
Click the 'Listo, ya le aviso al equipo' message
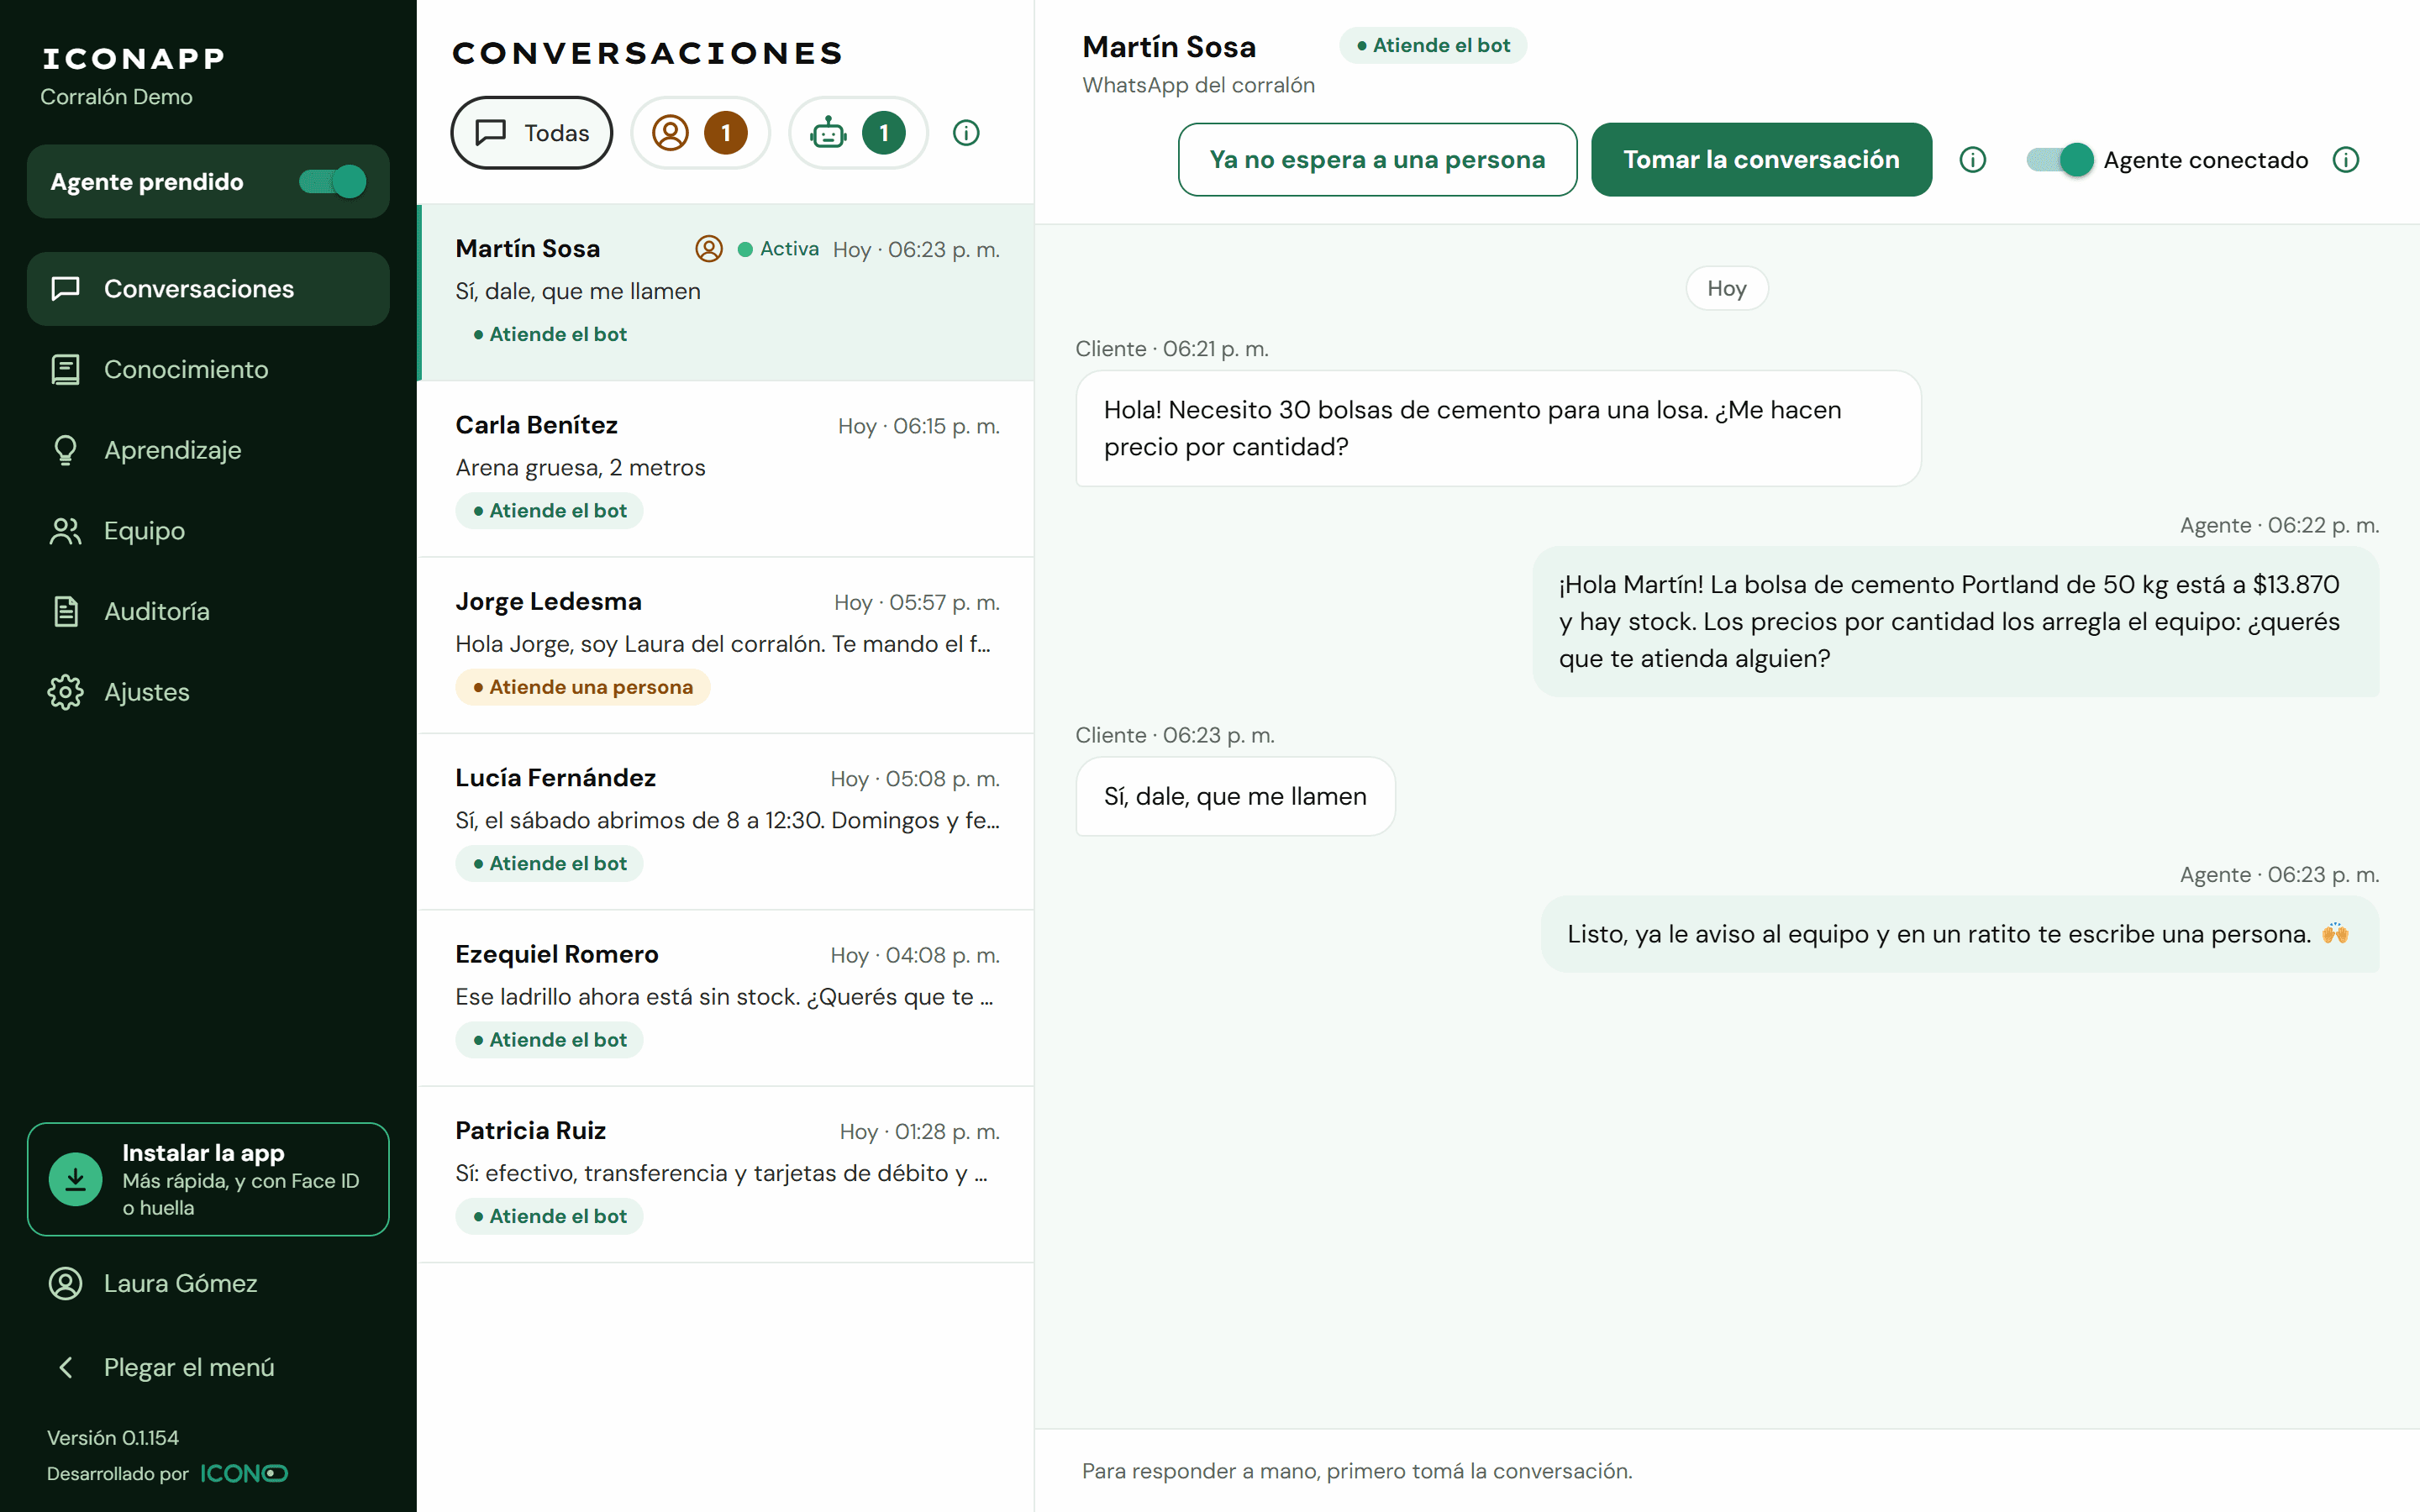click(1960, 934)
